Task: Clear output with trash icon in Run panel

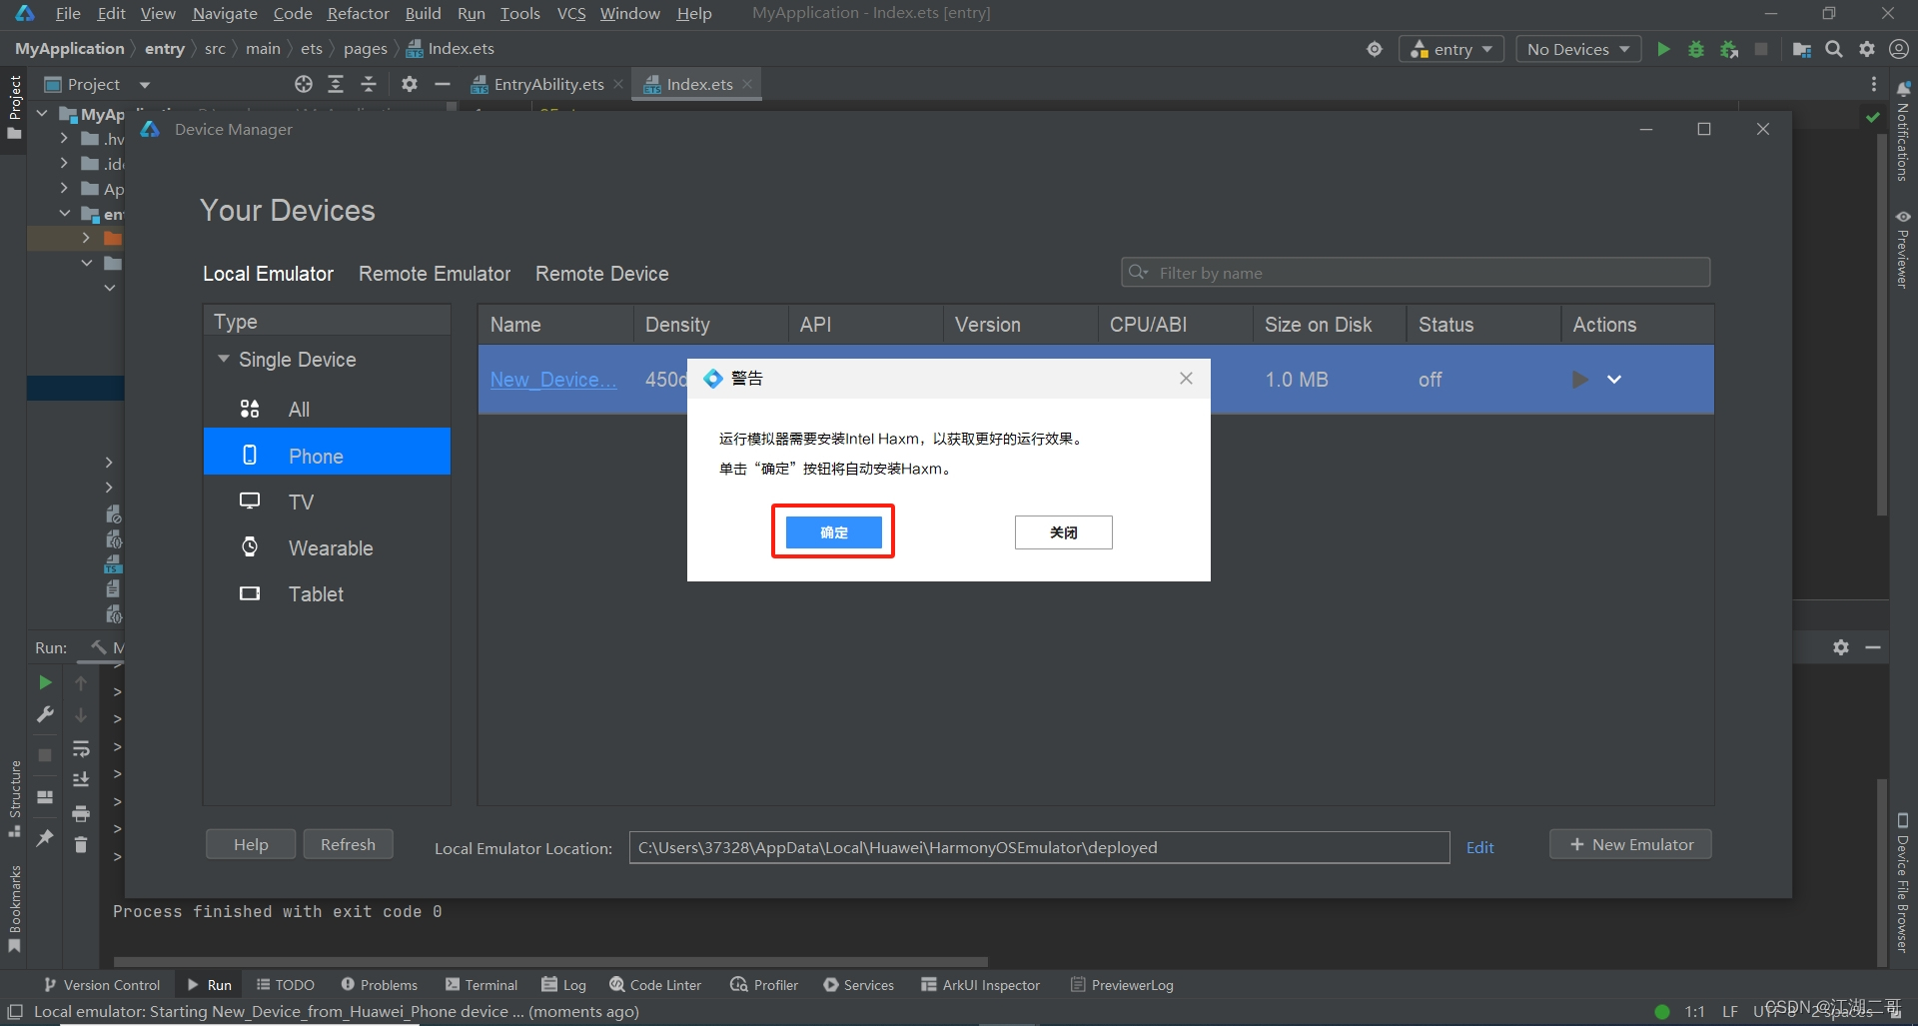Action: pyautogui.click(x=81, y=845)
